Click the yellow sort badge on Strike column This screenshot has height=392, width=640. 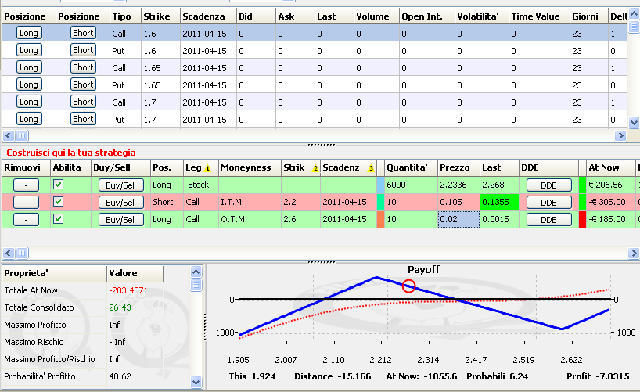315,168
